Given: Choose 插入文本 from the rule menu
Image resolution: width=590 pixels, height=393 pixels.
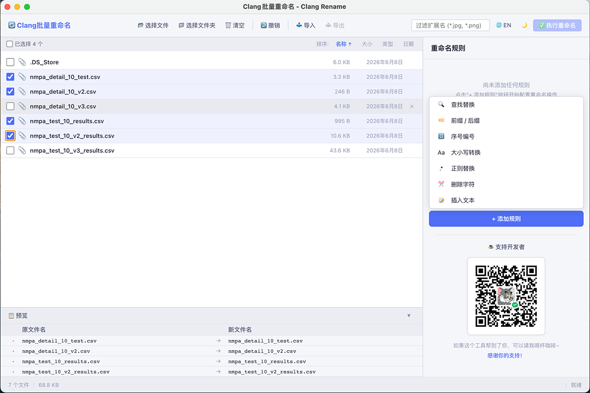Looking at the screenshot, I should [506, 200].
